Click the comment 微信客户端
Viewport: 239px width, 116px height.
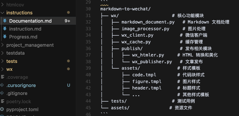pos(196,35)
